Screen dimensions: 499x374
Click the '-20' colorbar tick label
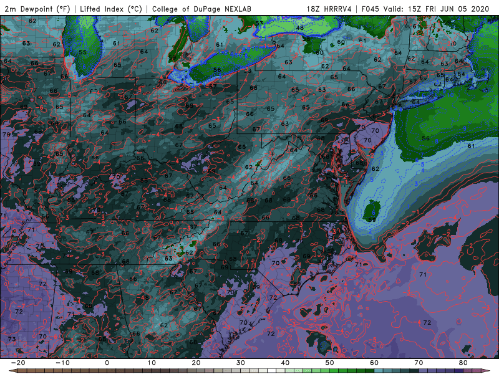(18, 363)
